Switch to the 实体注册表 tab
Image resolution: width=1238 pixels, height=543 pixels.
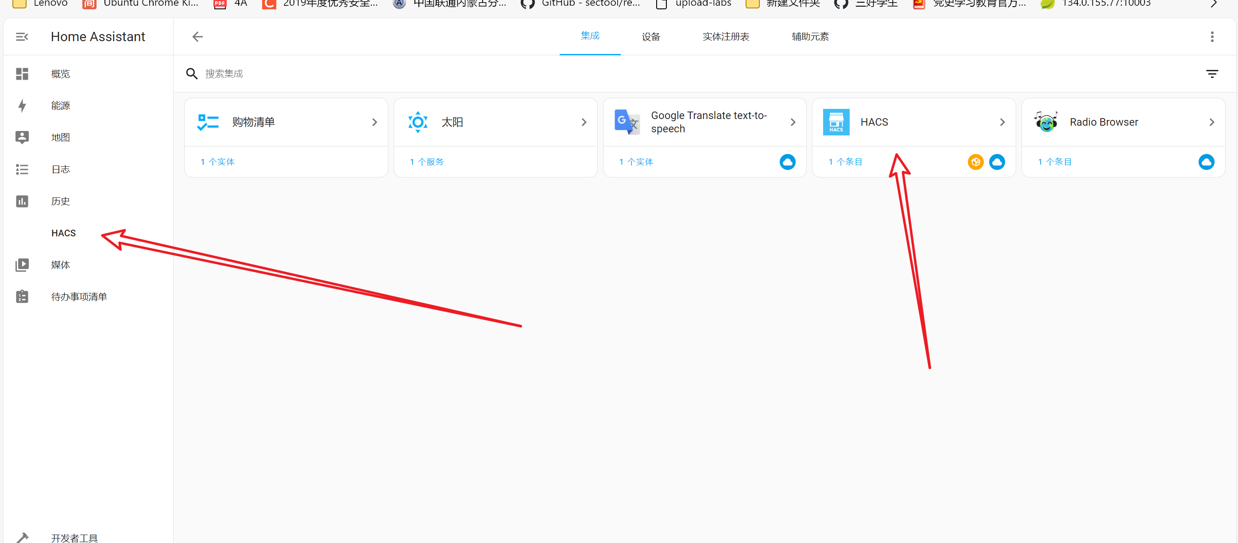pyautogui.click(x=726, y=37)
